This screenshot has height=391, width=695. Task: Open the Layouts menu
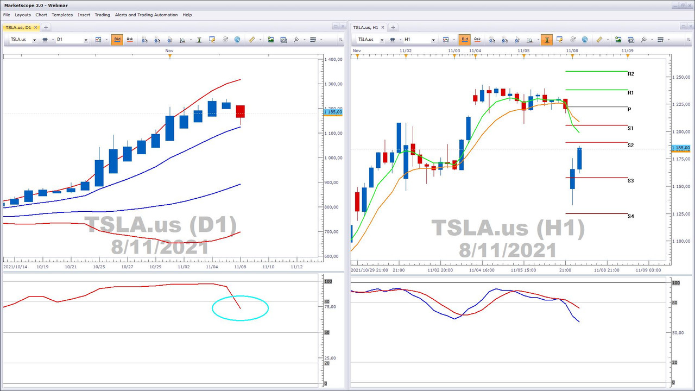tap(23, 15)
